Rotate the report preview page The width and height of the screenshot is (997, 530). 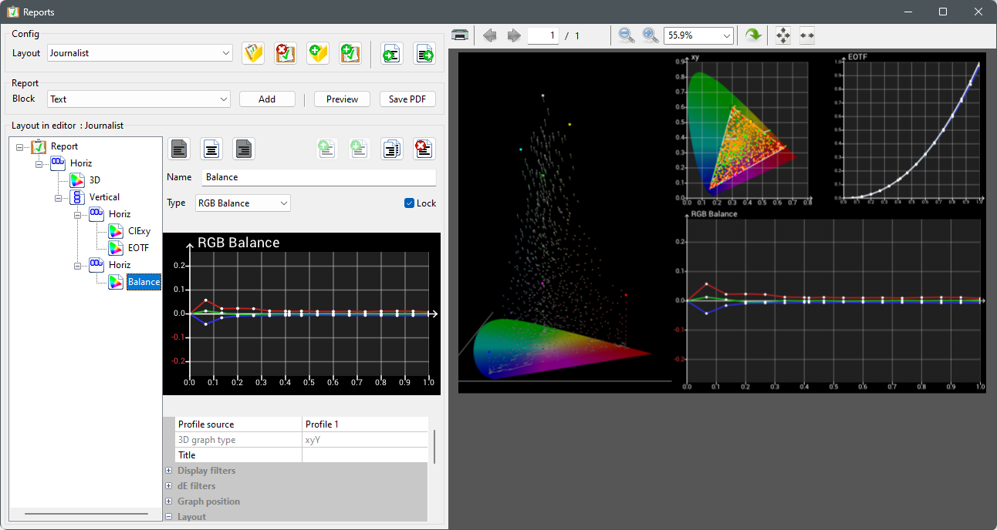(x=752, y=35)
